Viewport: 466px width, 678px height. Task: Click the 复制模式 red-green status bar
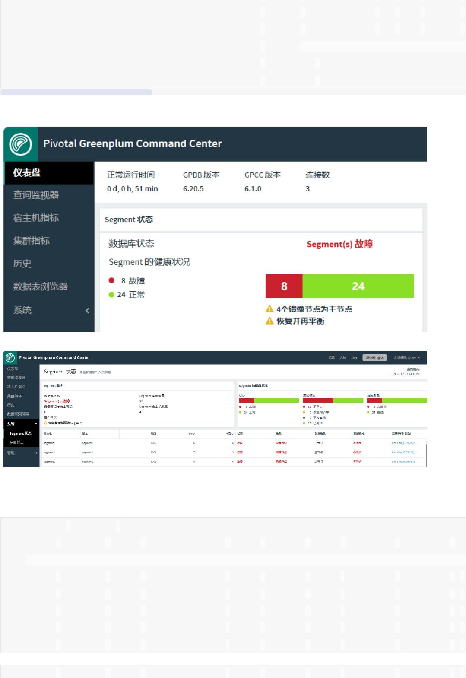click(x=333, y=401)
